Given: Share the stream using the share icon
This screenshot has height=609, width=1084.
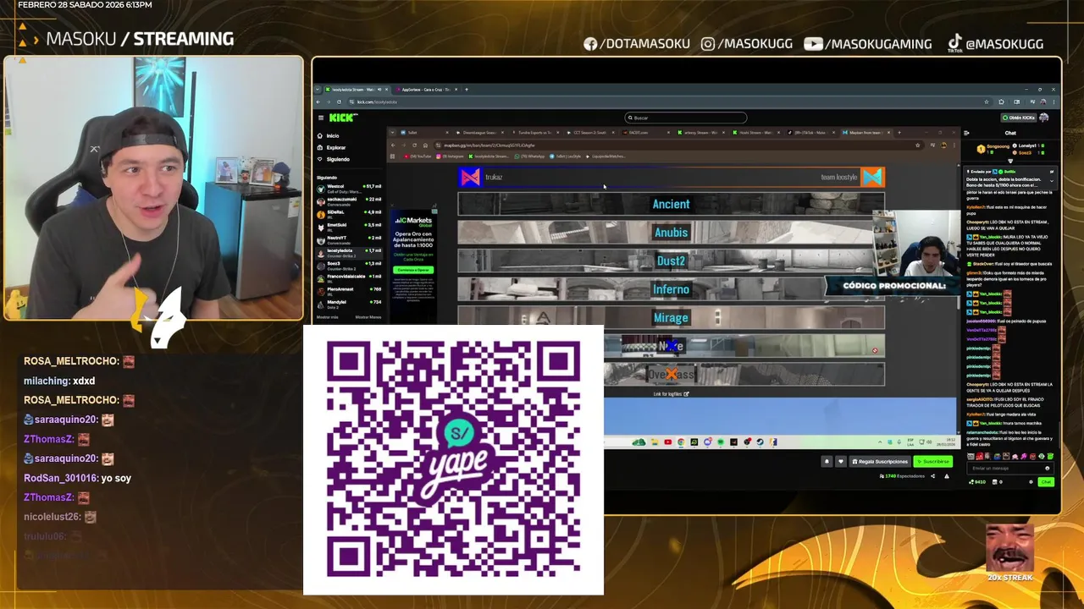Looking at the screenshot, I should [933, 476].
